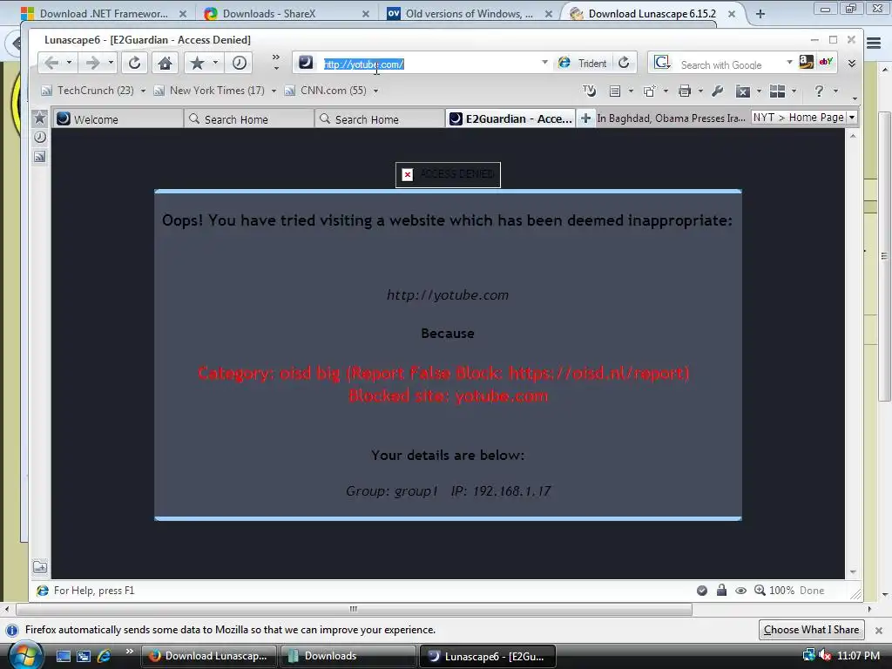892x669 pixels.
Task: Expand the New York Times feed dropdown arrow
Action: coord(274,91)
